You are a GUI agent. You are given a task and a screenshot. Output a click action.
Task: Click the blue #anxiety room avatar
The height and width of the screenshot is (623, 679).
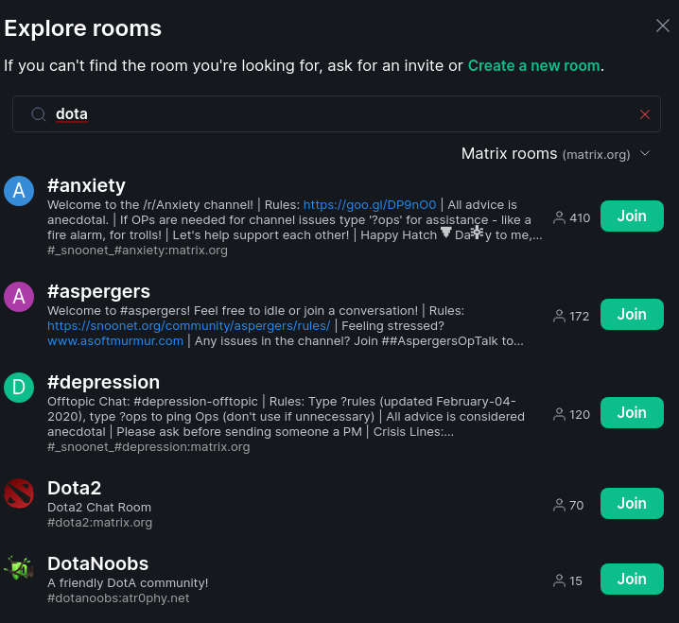[x=19, y=191]
